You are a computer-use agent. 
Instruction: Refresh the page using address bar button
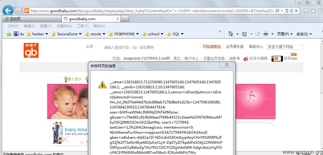pos(292,11)
